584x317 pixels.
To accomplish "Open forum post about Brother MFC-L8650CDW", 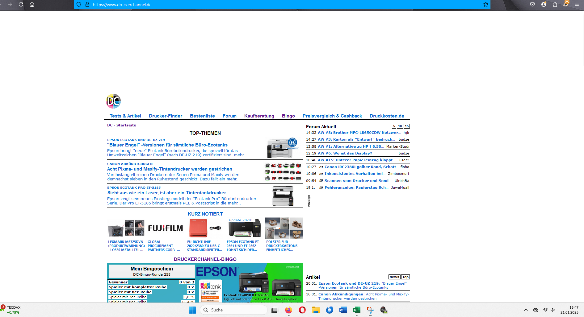I will click(359, 133).
